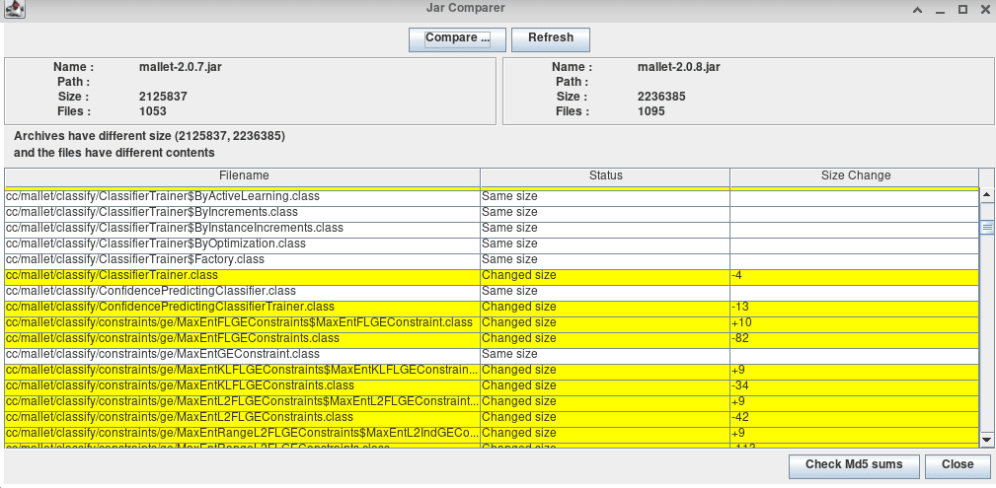Sort by Size Change column header

tap(855, 176)
